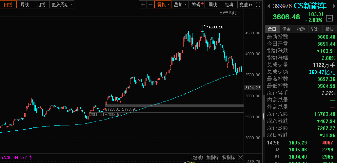This screenshot has width=337, height=163.
Task: Click the 最高指数 value 3697.36
Action: coord(326,79)
